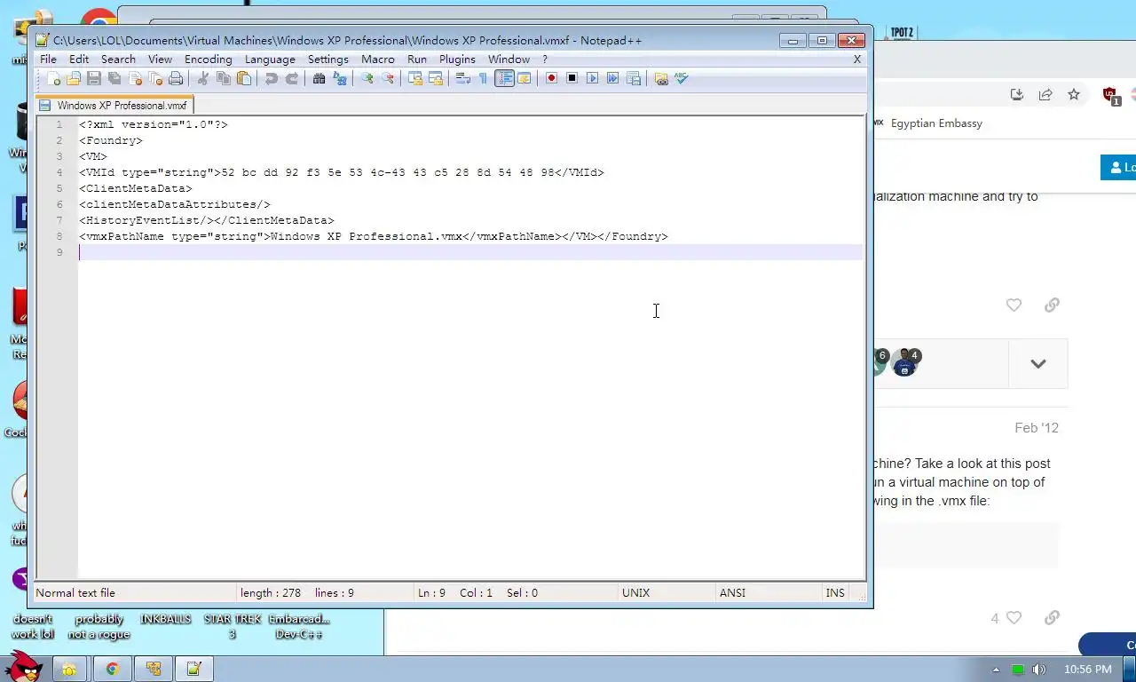Toggle show all characters pilcrow icon

(484, 78)
